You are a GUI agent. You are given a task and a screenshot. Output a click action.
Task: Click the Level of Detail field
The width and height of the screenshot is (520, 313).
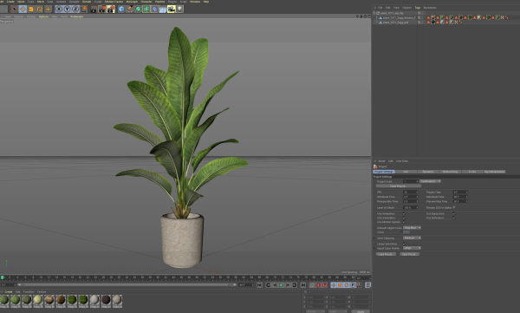411,207
